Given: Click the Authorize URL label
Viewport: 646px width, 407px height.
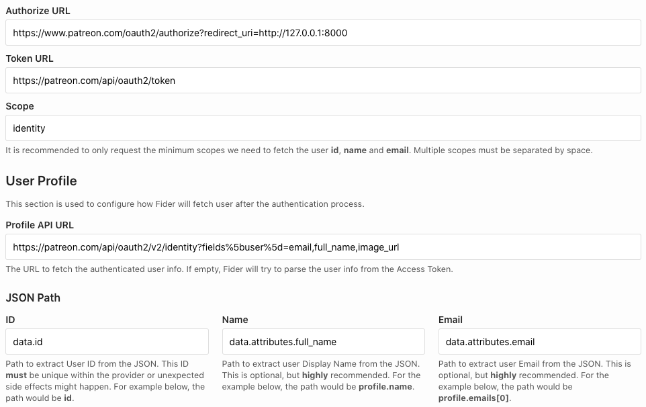Looking at the screenshot, I should click(38, 11).
